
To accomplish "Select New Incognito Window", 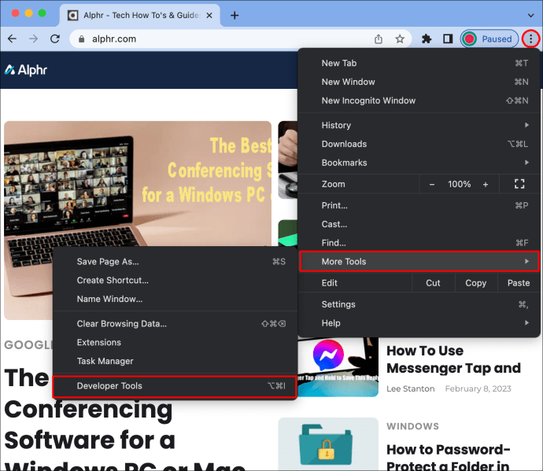I will (x=419, y=101).
